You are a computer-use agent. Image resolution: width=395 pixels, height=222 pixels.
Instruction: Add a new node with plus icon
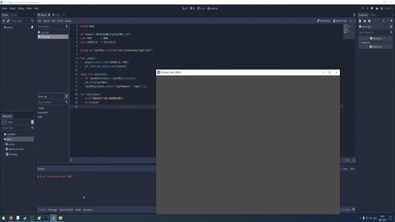coord(4,21)
